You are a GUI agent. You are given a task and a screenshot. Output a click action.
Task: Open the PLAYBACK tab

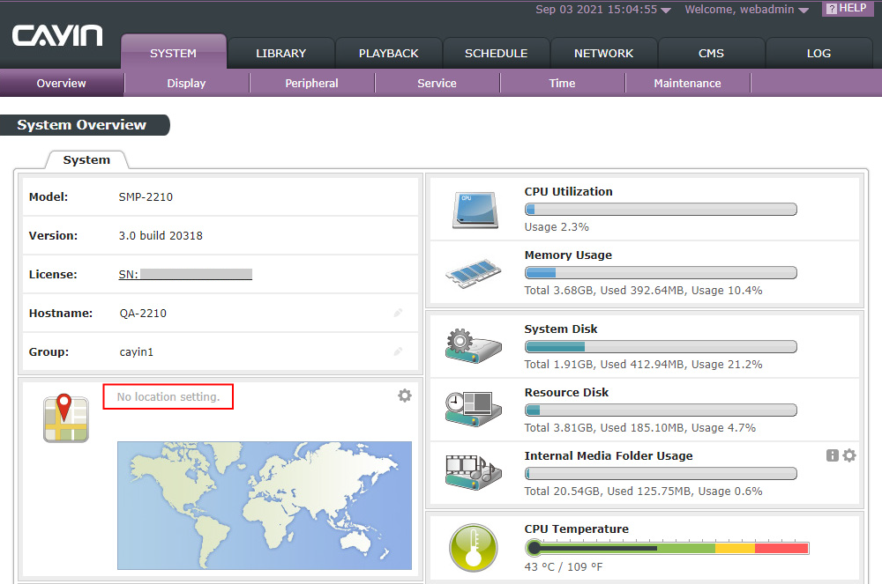[388, 54]
